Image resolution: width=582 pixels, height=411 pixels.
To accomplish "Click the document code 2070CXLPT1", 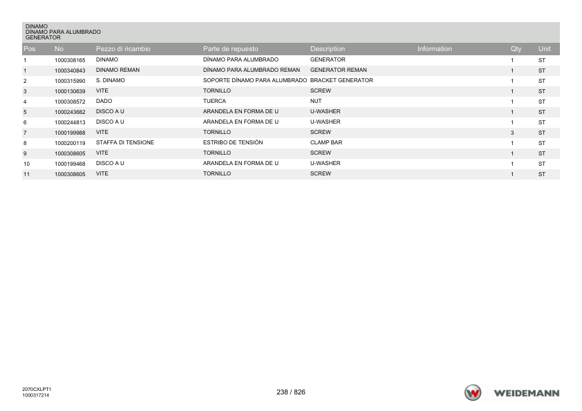I will coord(37,390).
